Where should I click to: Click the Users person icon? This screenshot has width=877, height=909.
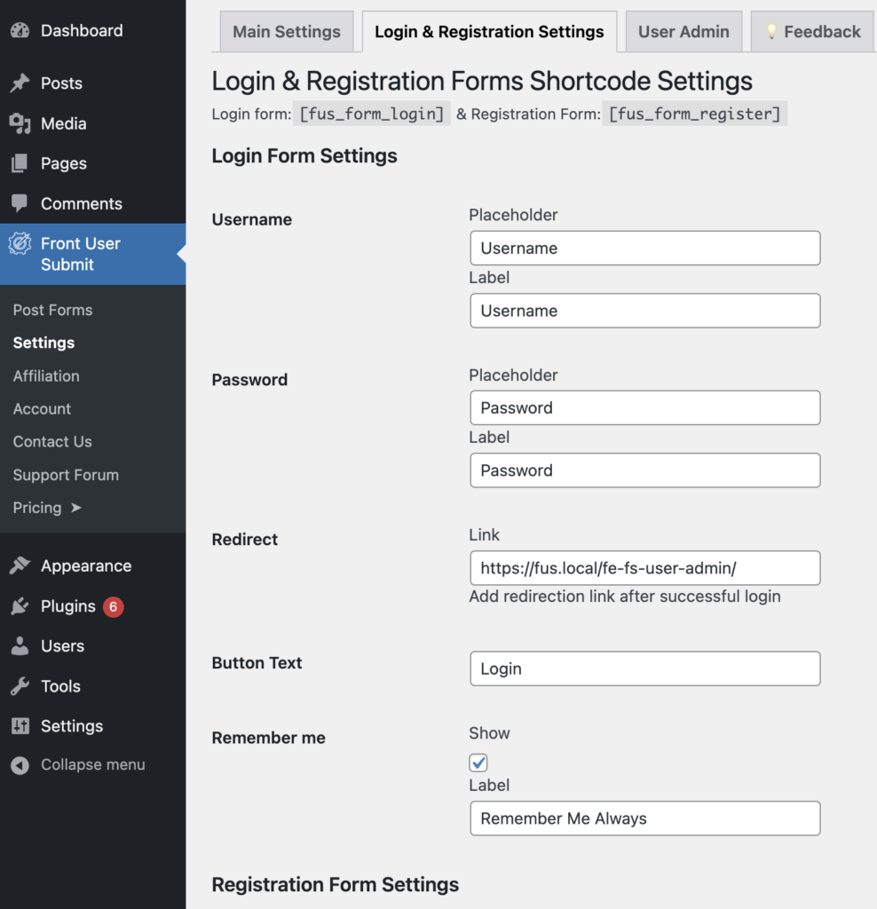(20, 646)
